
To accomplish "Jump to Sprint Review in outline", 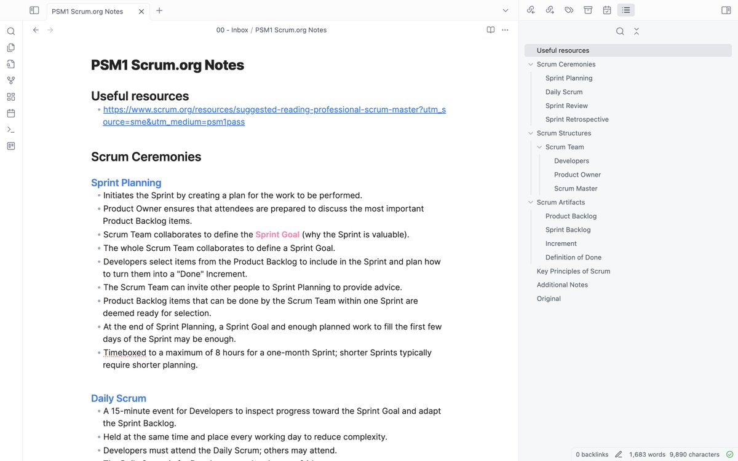I will (566, 106).
